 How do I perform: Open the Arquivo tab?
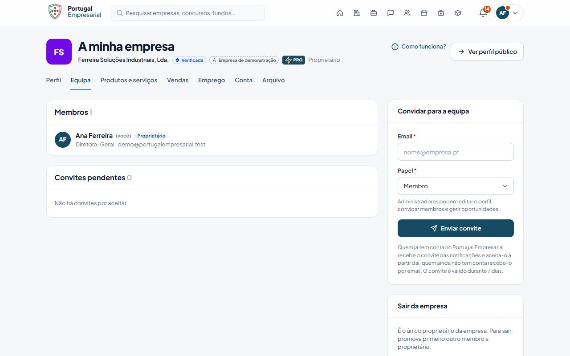[273, 81]
